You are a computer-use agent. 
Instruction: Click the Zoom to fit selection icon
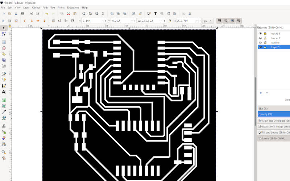(84, 14)
